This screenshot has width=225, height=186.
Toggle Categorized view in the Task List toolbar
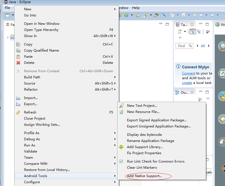pyautogui.click(x=193, y=32)
